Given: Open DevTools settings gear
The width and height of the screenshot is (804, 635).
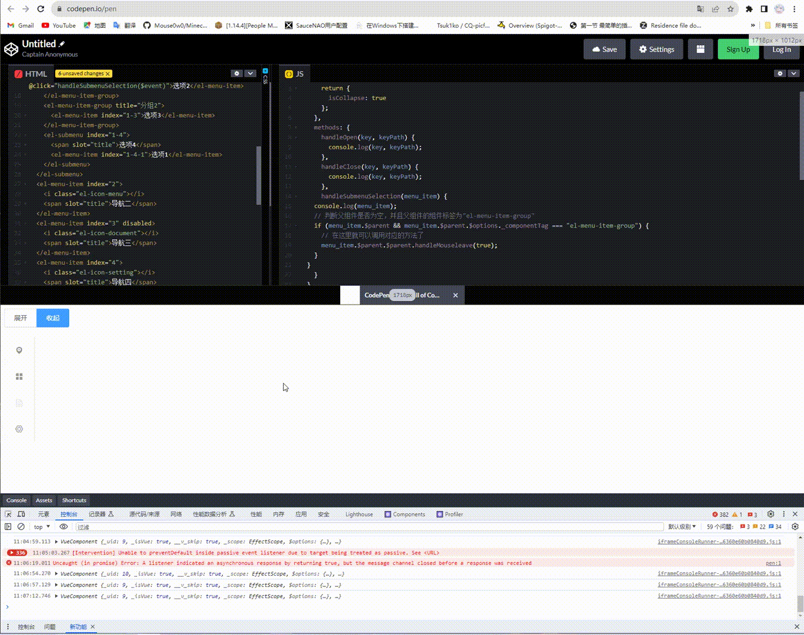Looking at the screenshot, I should [771, 514].
